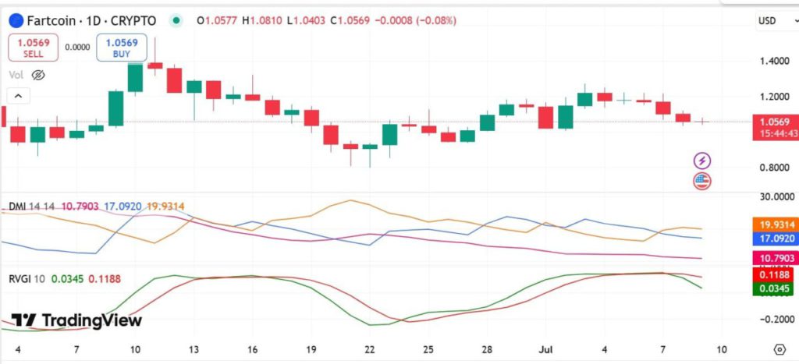Toggle volume visibility eye icon

click(x=38, y=76)
